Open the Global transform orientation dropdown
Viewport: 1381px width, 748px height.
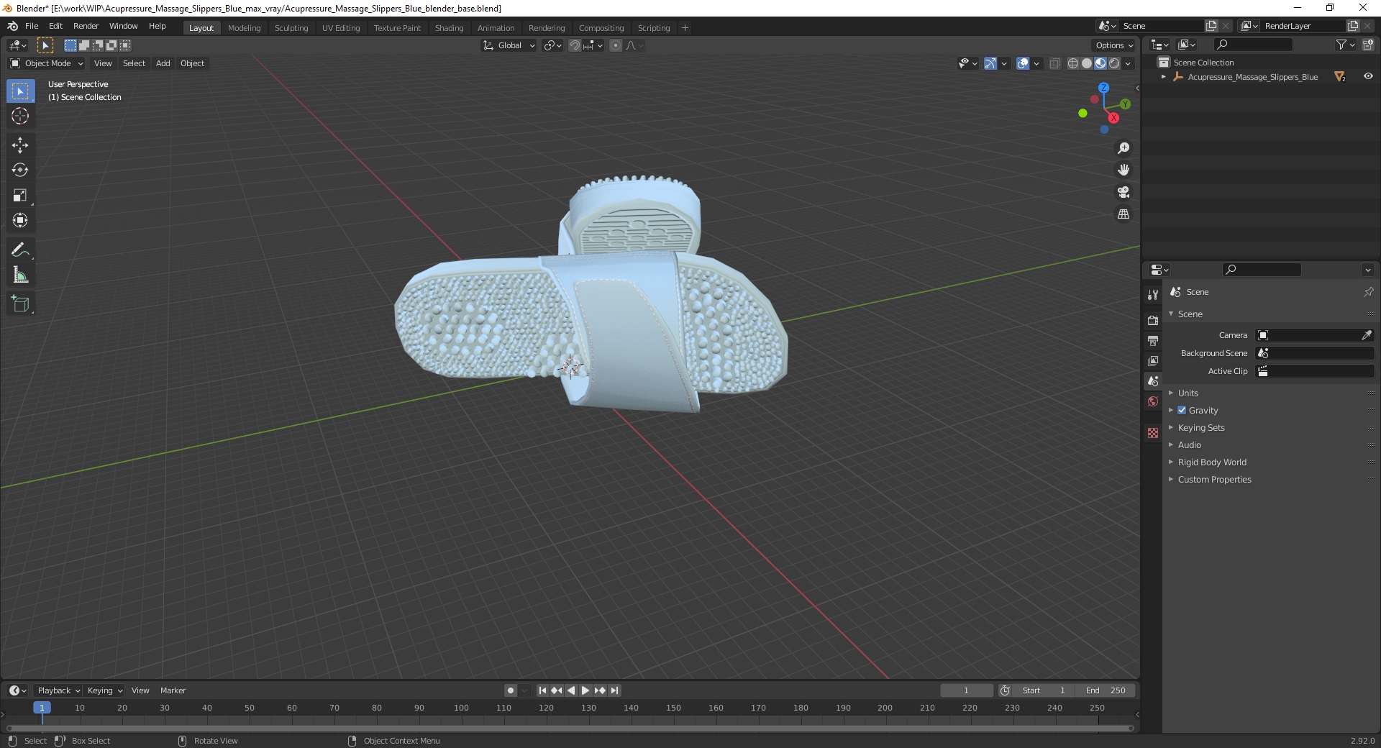(509, 45)
